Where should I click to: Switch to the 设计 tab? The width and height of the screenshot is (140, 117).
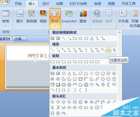[x=46, y=4]
